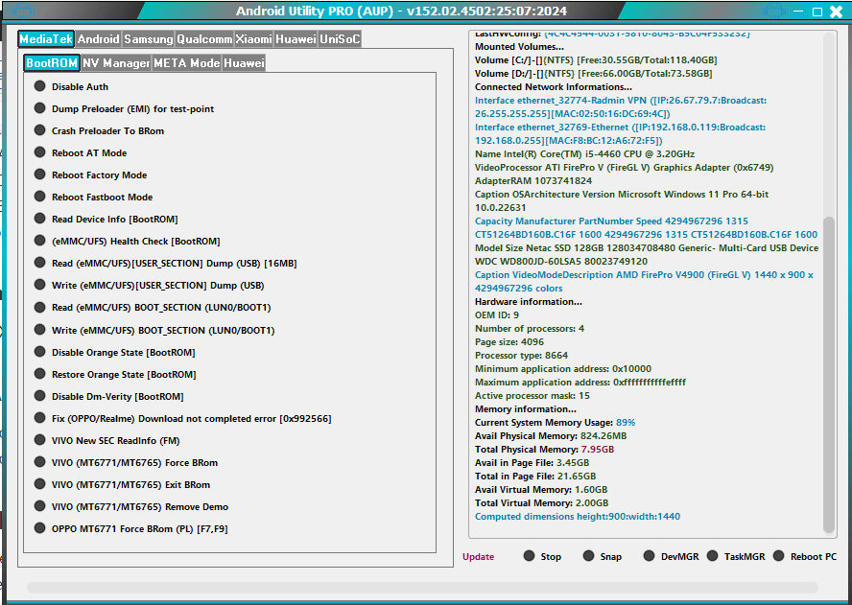The width and height of the screenshot is (852, 605).
Task: Click the bullet icon beside Crash Preloader To BRom
Action: pos(38,130)
